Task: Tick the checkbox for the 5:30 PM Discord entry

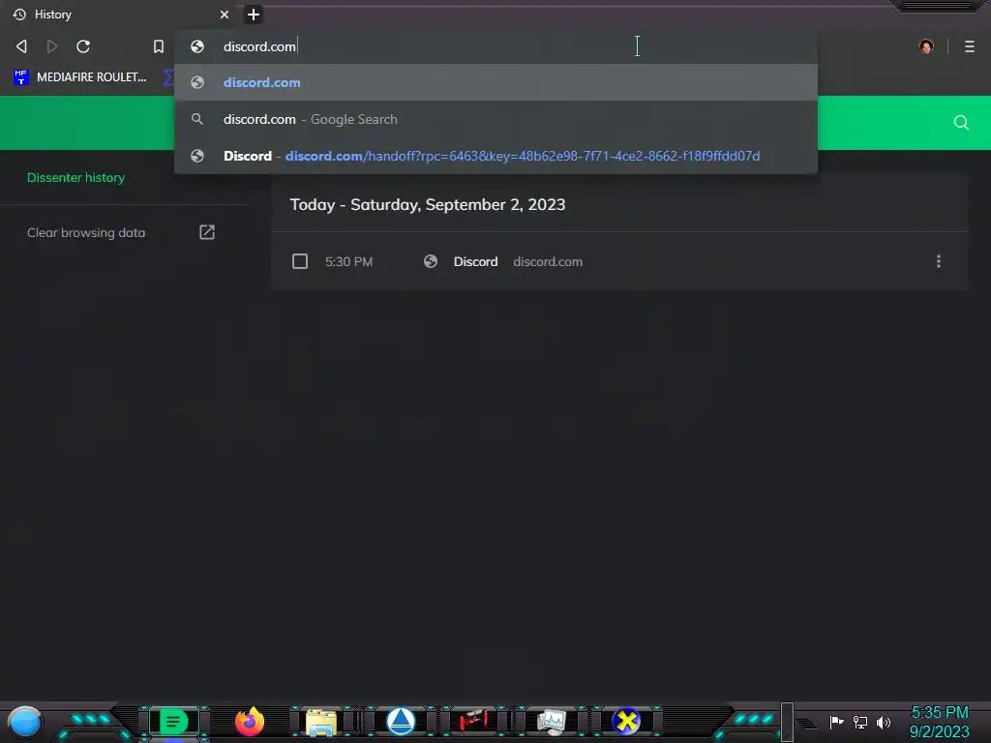Action: [300, 261]
